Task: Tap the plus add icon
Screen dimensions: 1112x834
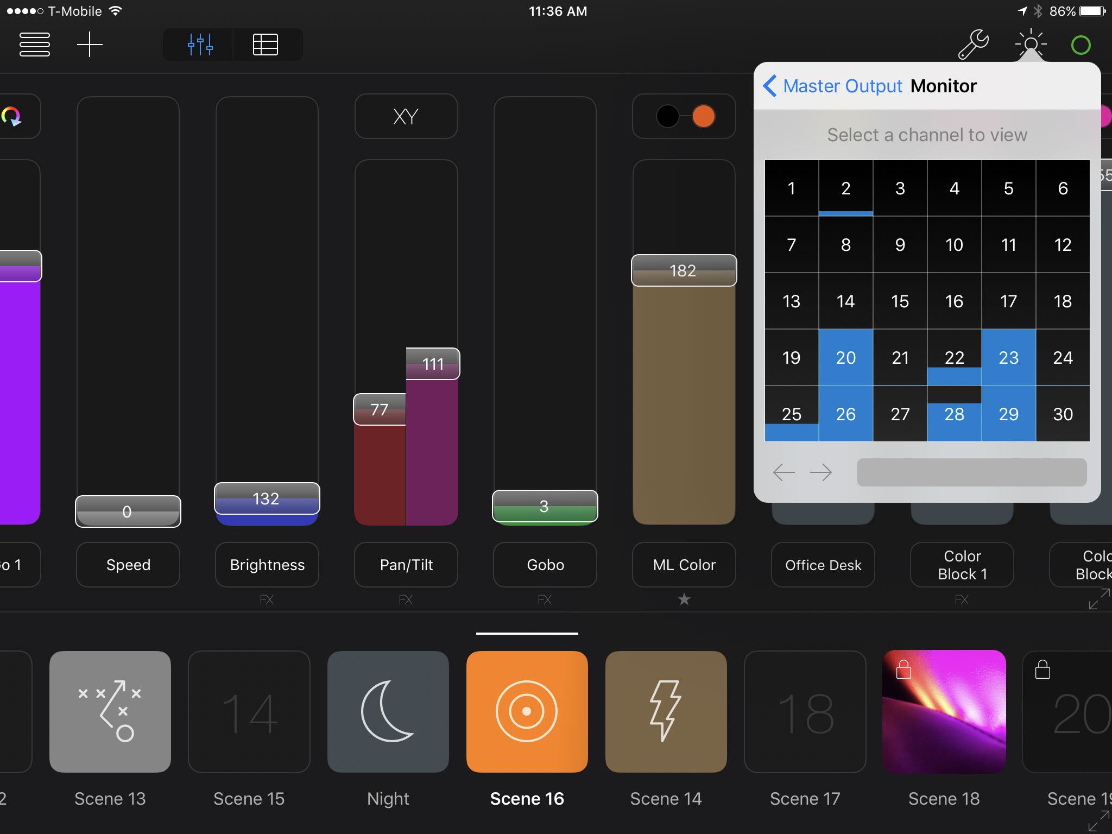Action: pyautogui.click(x=90, y=45)
